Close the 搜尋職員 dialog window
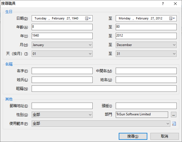 coord(175,4)
